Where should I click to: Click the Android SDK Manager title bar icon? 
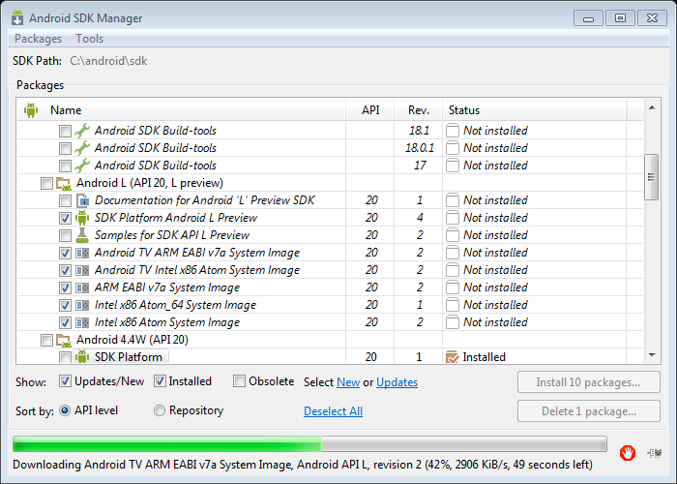click(x=17, y=17)
